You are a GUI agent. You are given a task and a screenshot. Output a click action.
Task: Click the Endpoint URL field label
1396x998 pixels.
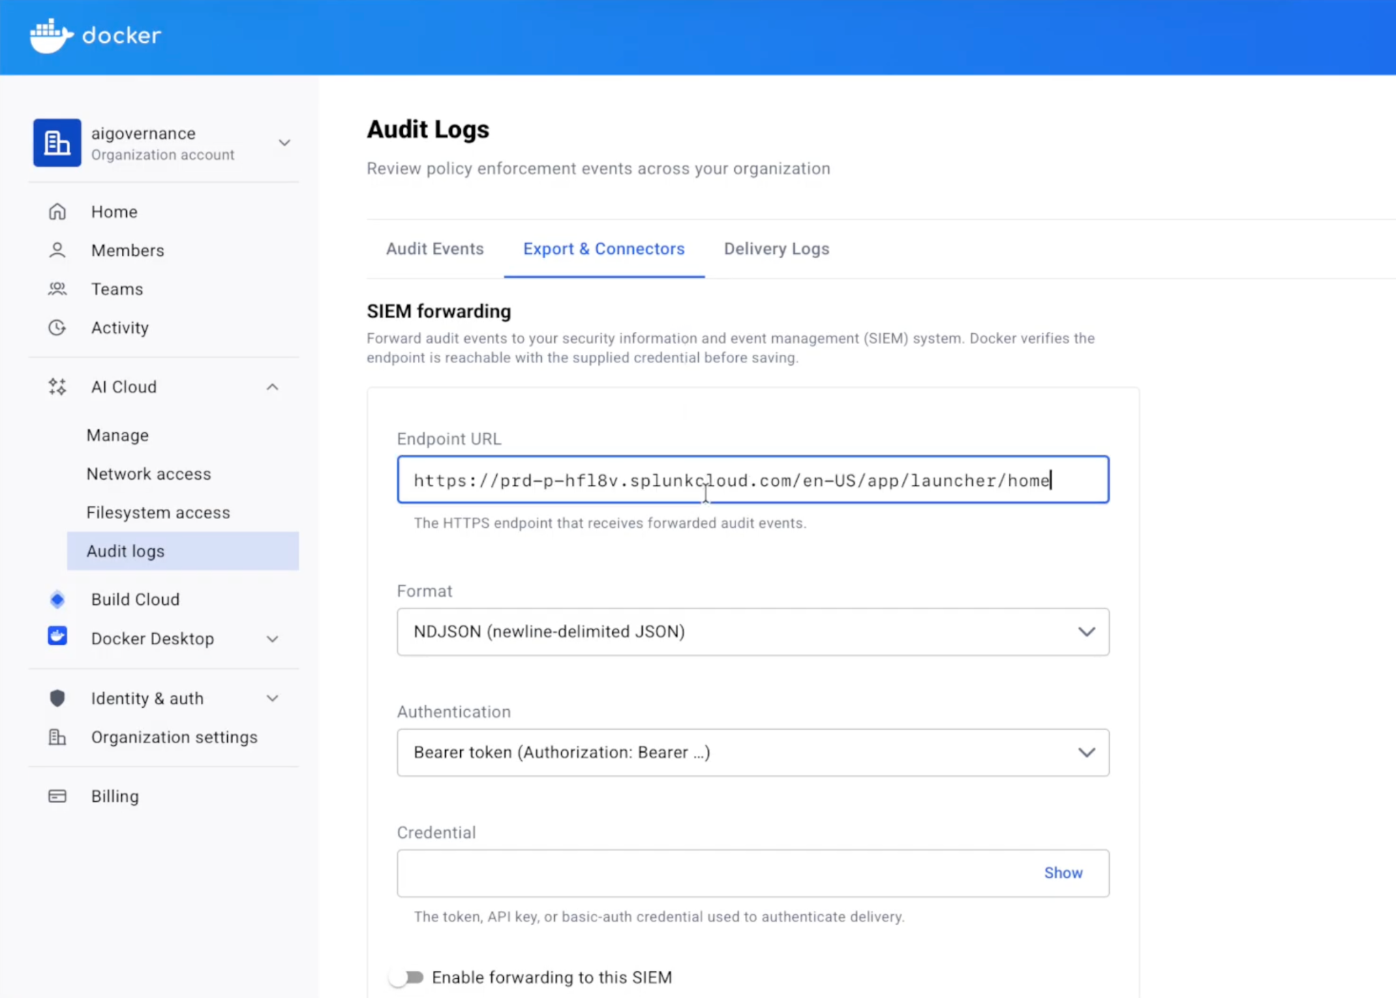coord(449,439)
